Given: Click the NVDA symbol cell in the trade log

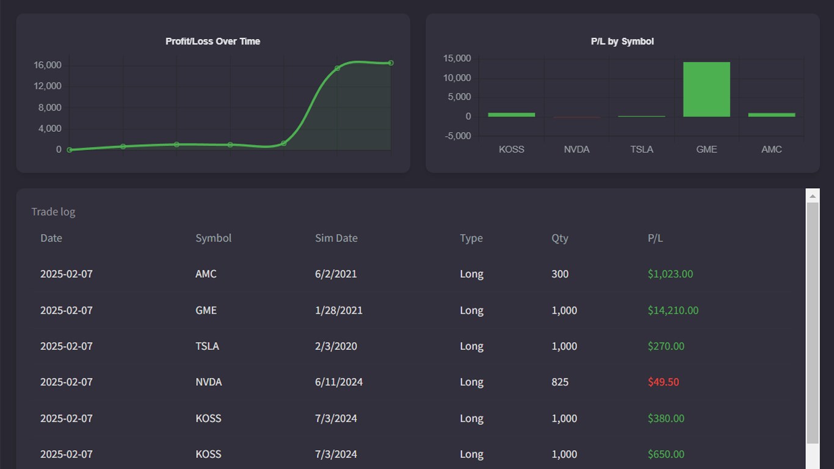Looking at the screenshot, I should coord(208,382).
